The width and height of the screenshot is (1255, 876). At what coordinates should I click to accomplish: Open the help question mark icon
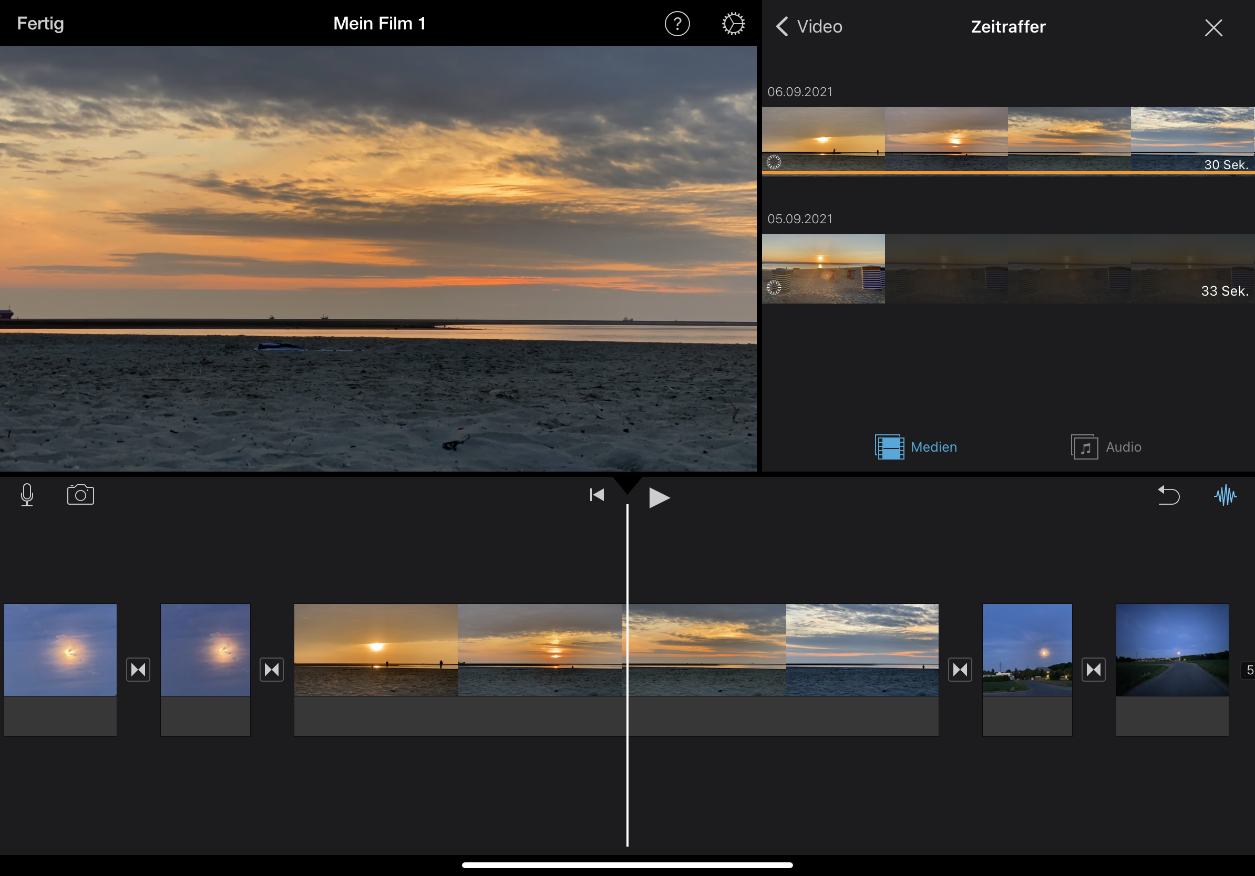point(677,24)
